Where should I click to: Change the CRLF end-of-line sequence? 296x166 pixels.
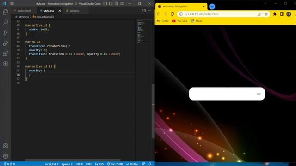89,164
